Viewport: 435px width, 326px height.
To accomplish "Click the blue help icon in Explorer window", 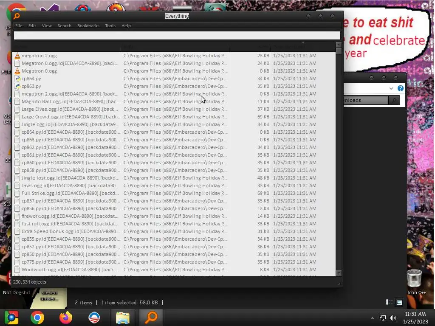I will [400, 88].
